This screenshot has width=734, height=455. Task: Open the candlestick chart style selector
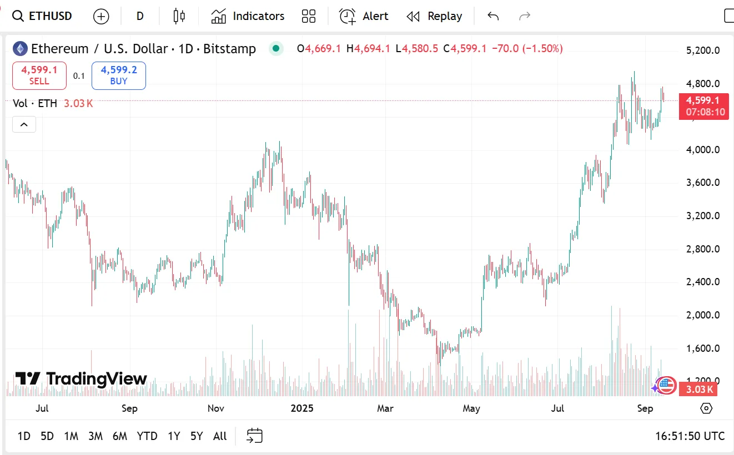tap(179, 16)
